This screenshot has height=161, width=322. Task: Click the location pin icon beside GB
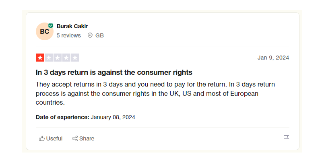pyautogui.click(x=90, y=35)
